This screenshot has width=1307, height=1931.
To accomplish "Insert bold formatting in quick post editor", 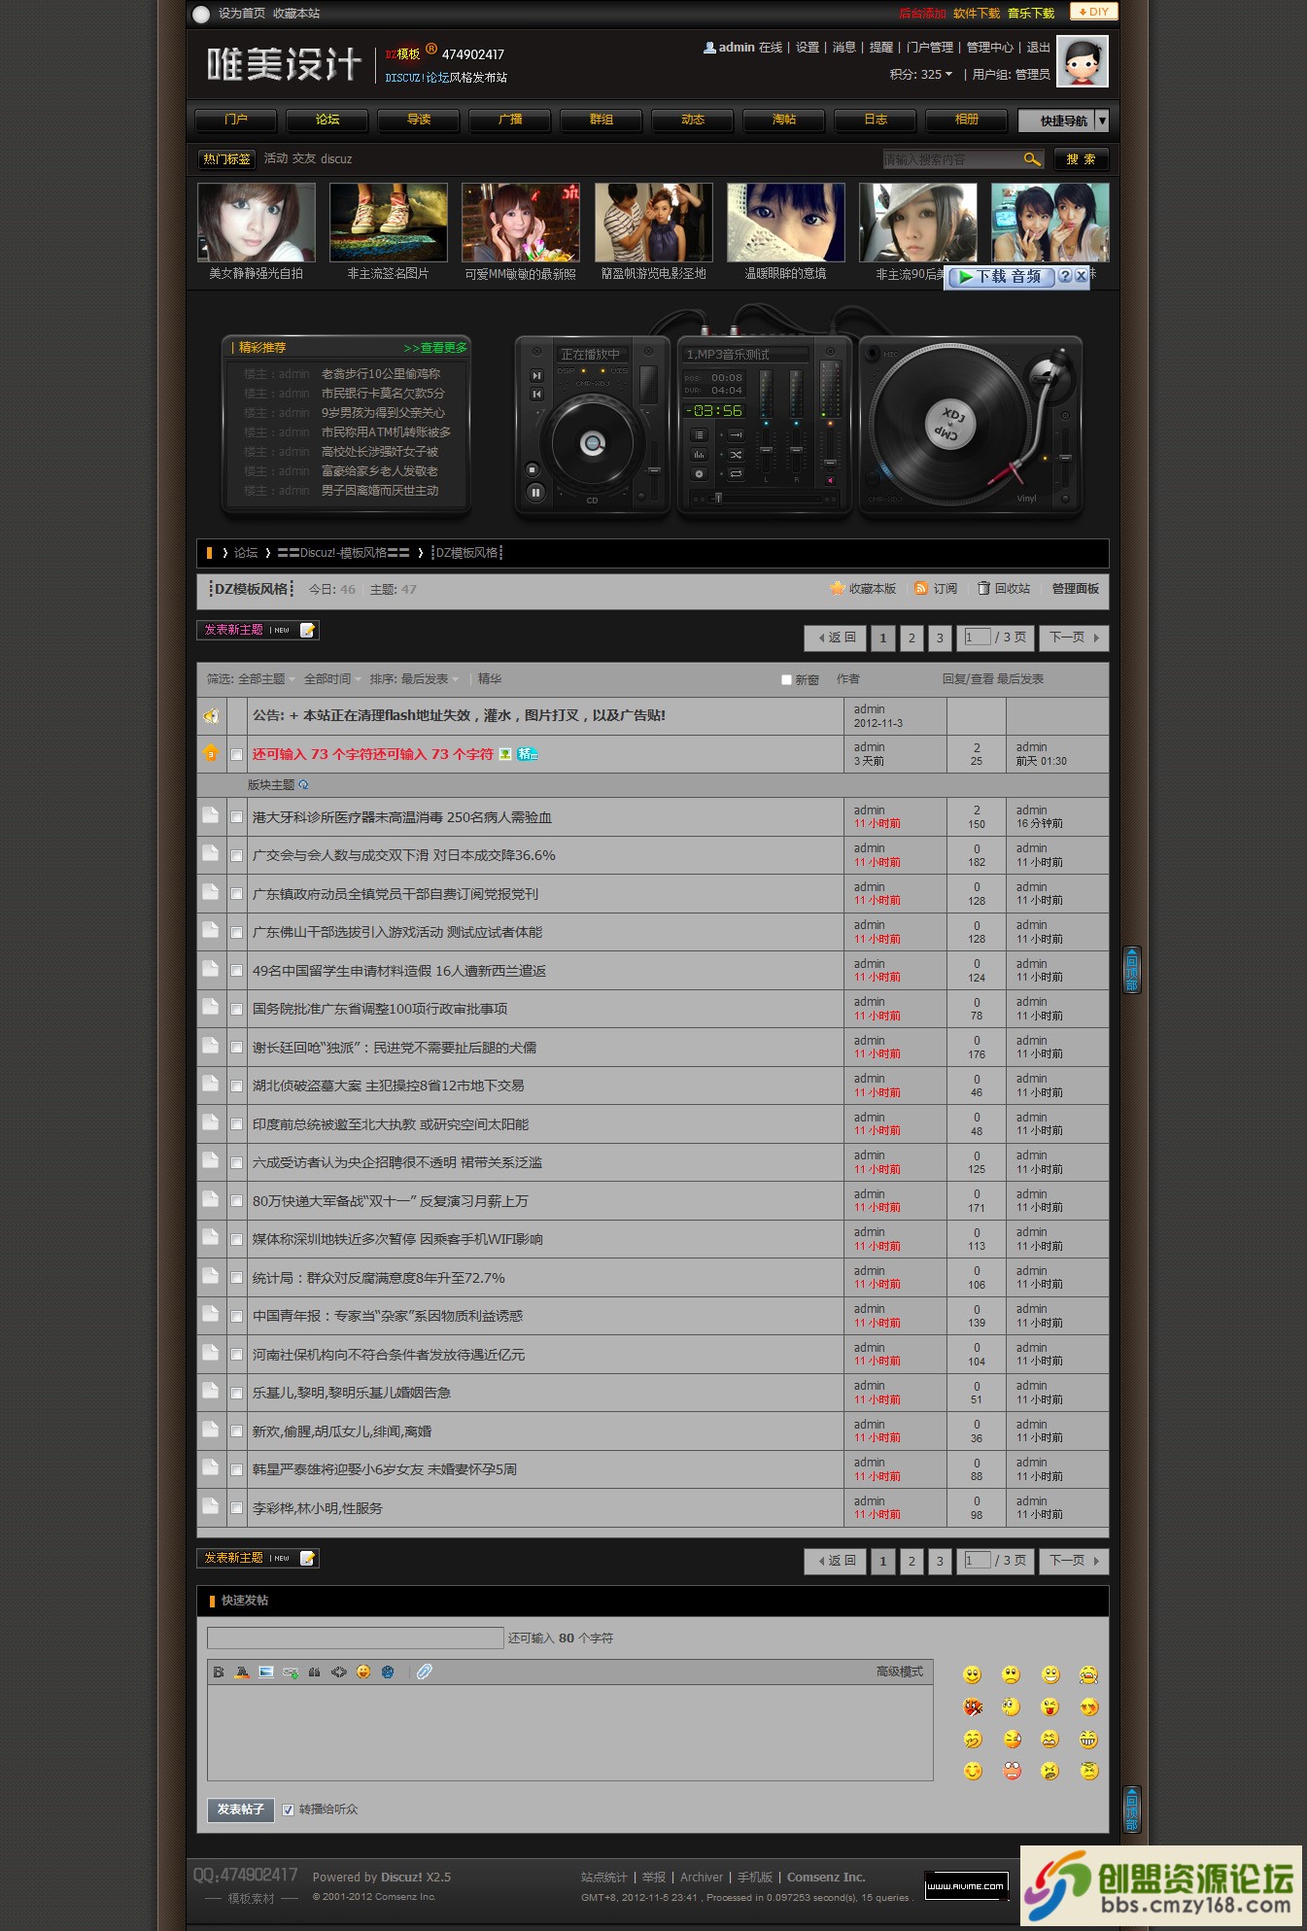I will tap(219, 1672).
